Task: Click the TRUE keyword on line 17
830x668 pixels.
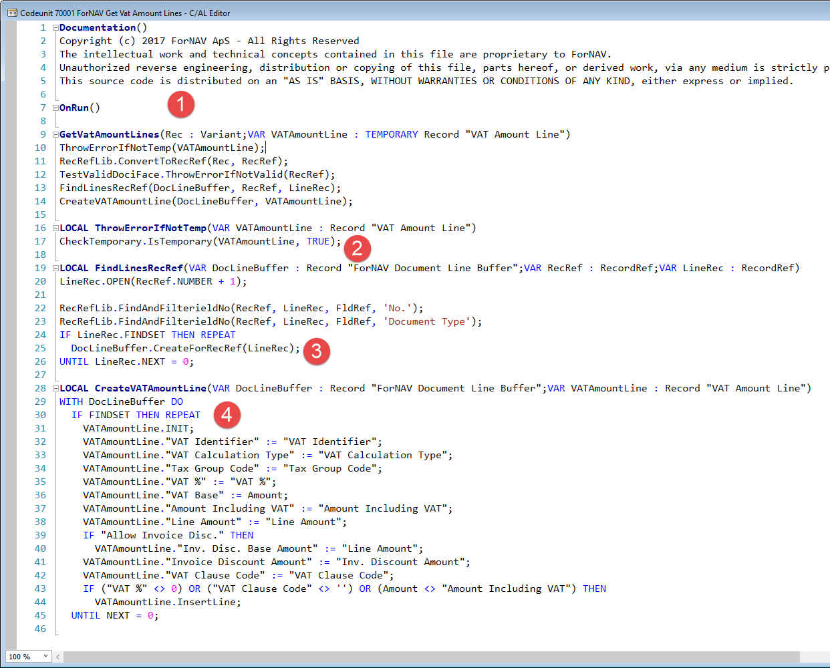Action: [318, 241]
